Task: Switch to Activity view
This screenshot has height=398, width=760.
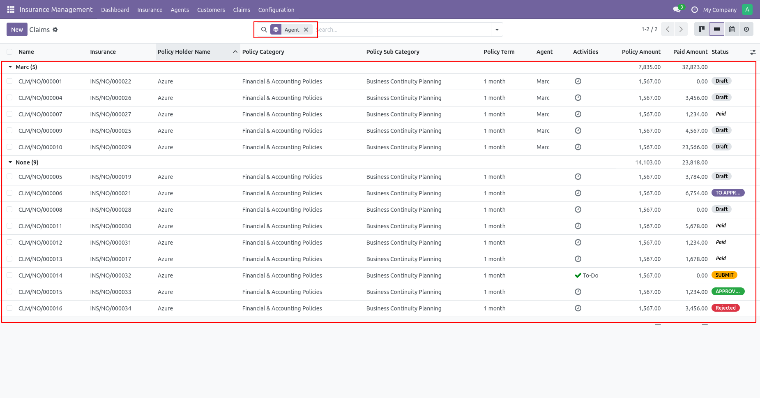Action: (746, 29)
